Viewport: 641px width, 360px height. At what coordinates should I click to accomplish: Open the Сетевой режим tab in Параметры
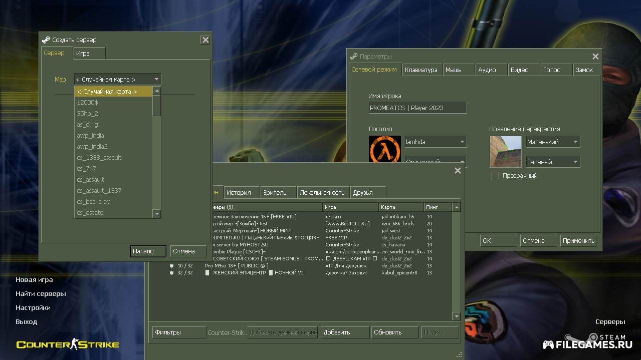pos(374,70)
